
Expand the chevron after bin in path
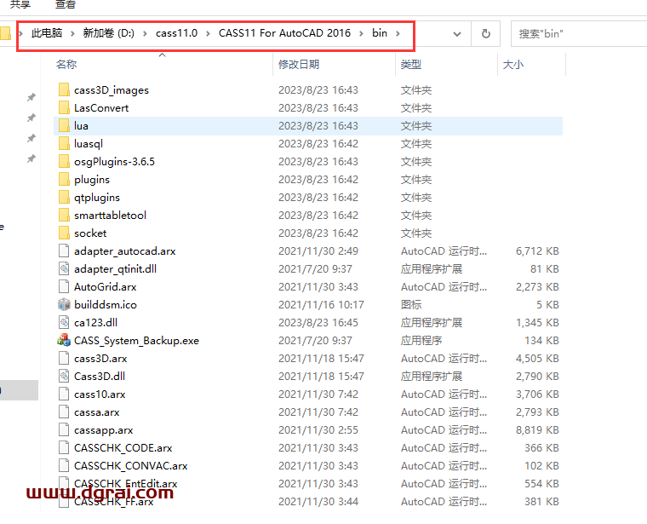click(398, 33)
